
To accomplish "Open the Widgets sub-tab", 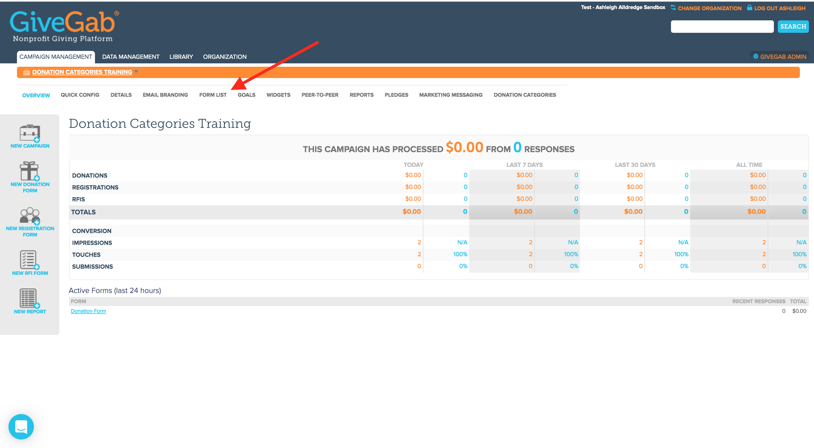I will point(278,95).
